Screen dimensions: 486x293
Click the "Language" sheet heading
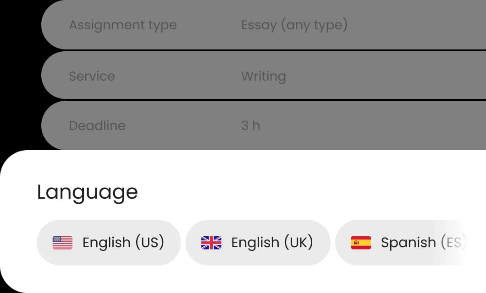87,192
